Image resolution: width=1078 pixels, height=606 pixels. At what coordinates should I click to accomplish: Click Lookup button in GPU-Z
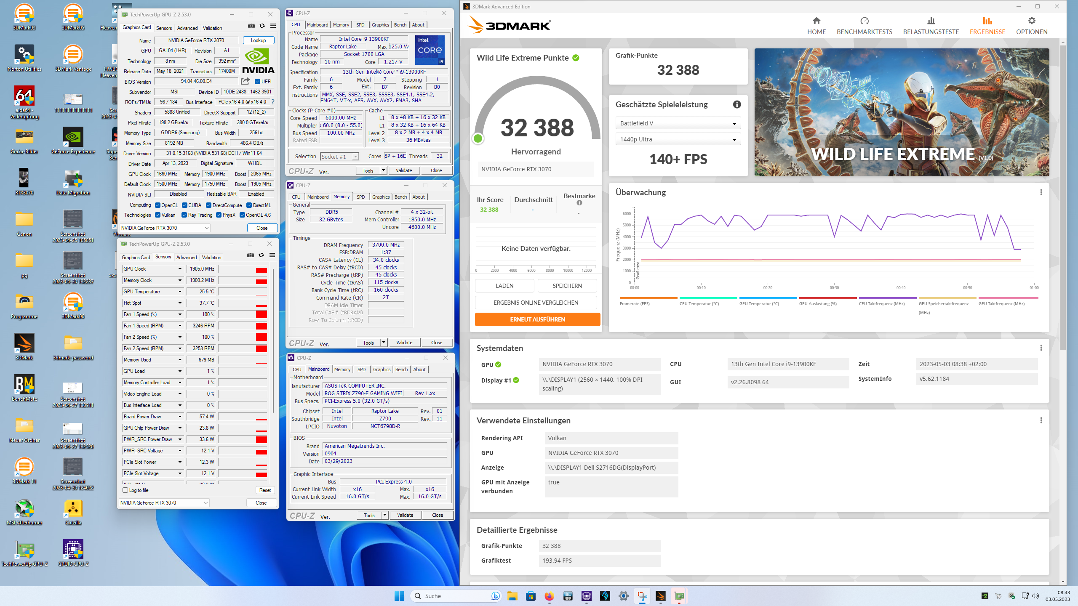pos(259,40)
